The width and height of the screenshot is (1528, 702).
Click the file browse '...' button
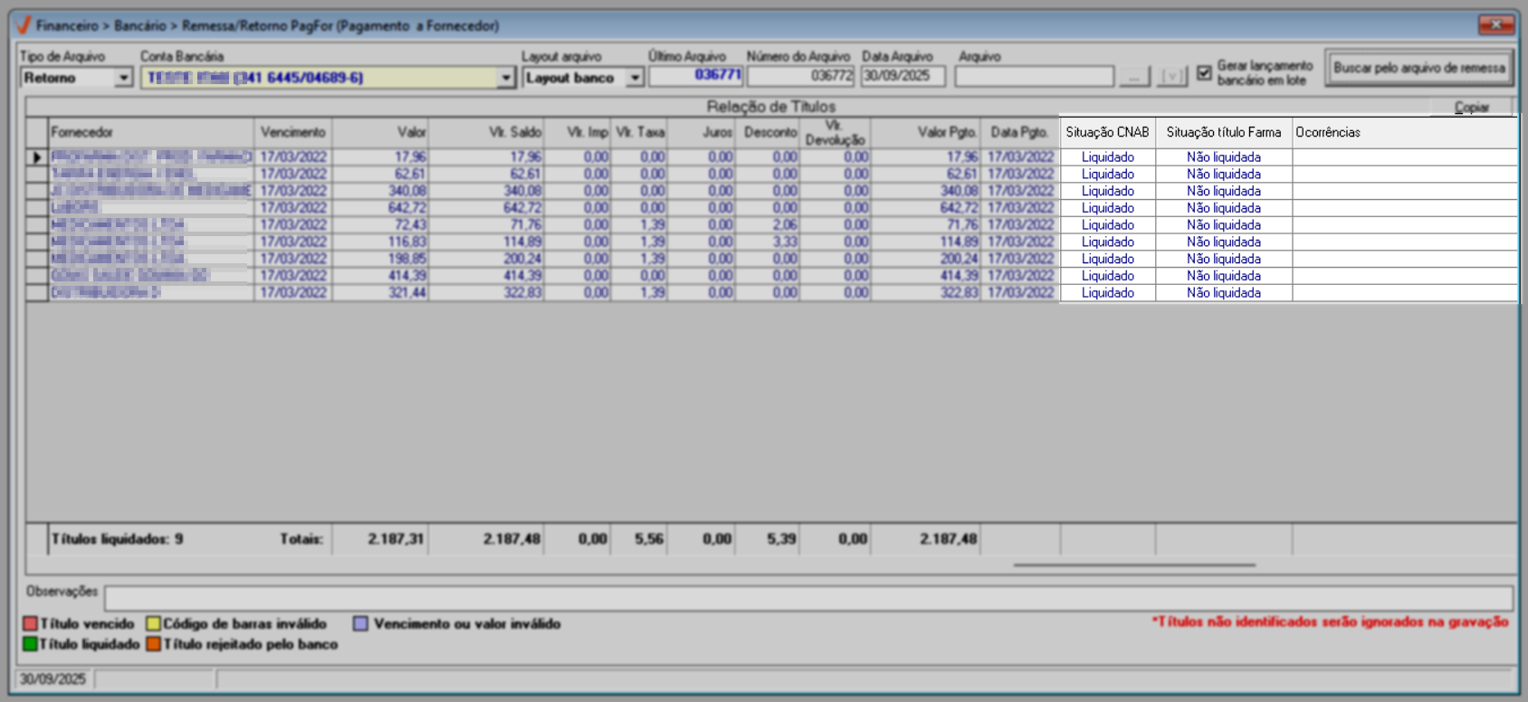coord(1134,77)
